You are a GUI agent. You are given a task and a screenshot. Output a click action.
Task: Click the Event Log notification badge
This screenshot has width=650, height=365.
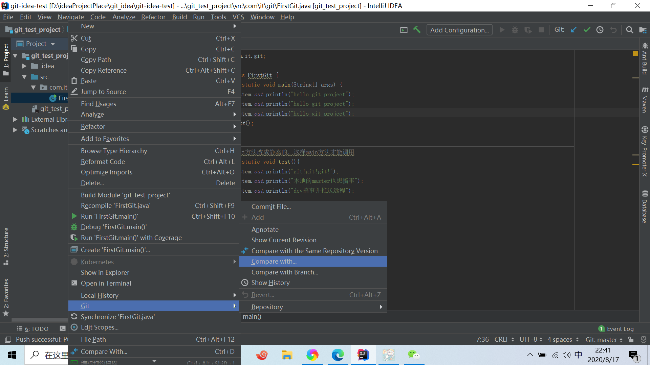601,328
